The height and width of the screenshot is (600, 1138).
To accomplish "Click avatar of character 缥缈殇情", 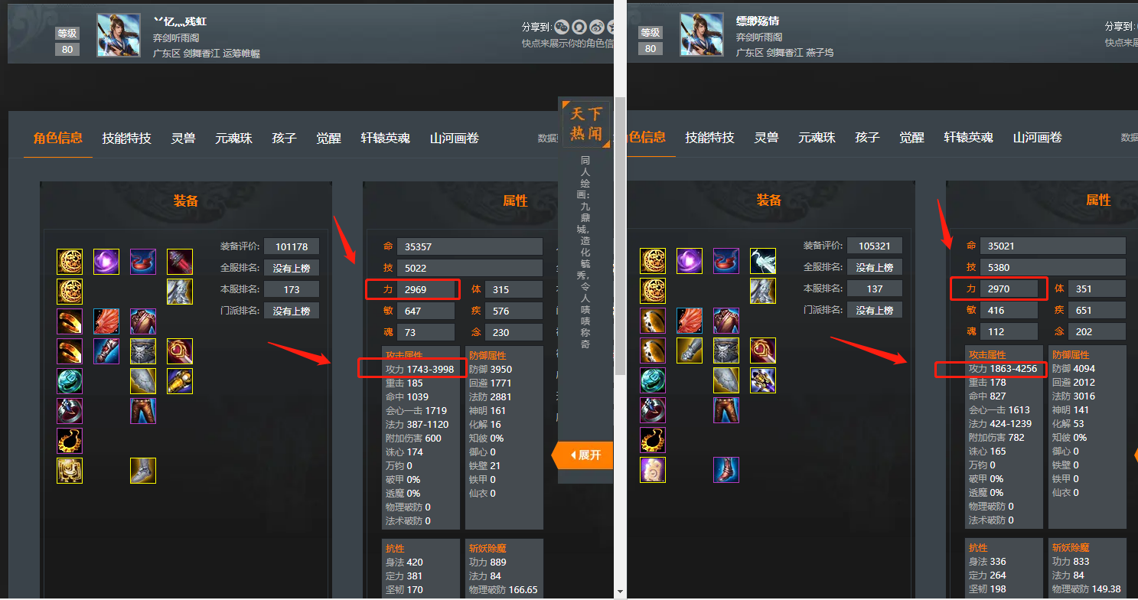I will [702, 34].
